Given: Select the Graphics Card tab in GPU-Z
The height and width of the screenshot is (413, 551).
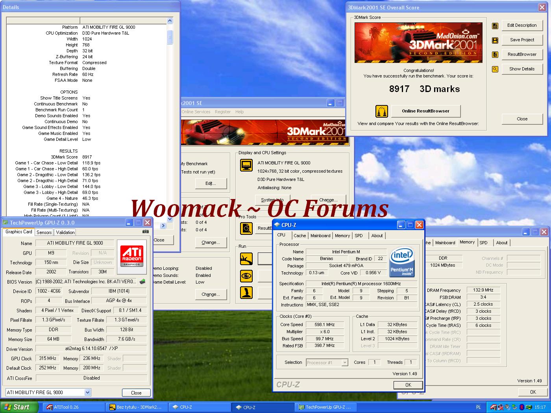Looking at the screenshot, I should (x=19, y=232).
